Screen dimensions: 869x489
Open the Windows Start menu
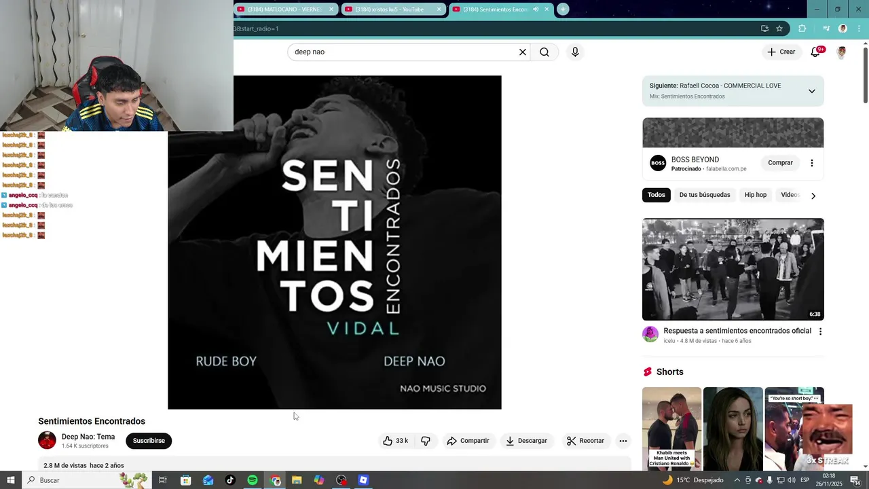[10, 480]
